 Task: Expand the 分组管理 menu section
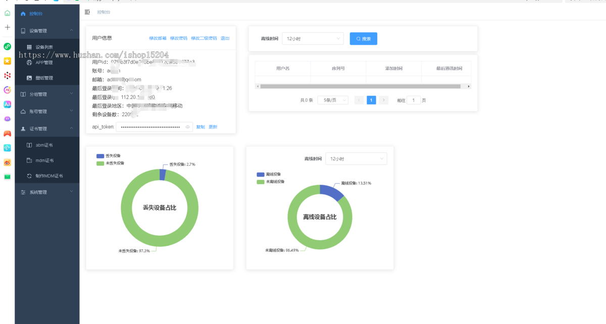point(47,94)
